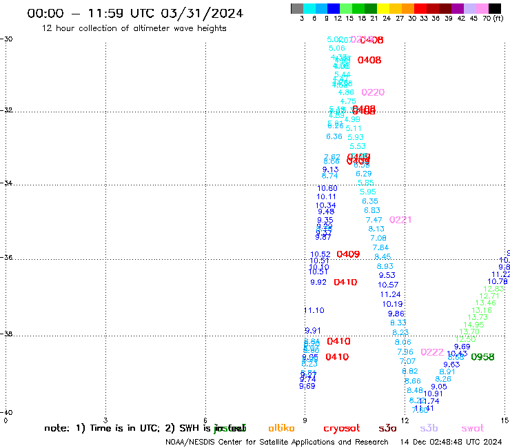Pick the pink swatch in the color scale
The height and width of the screenshot is (448, 510).
click(x=482, y=8)
